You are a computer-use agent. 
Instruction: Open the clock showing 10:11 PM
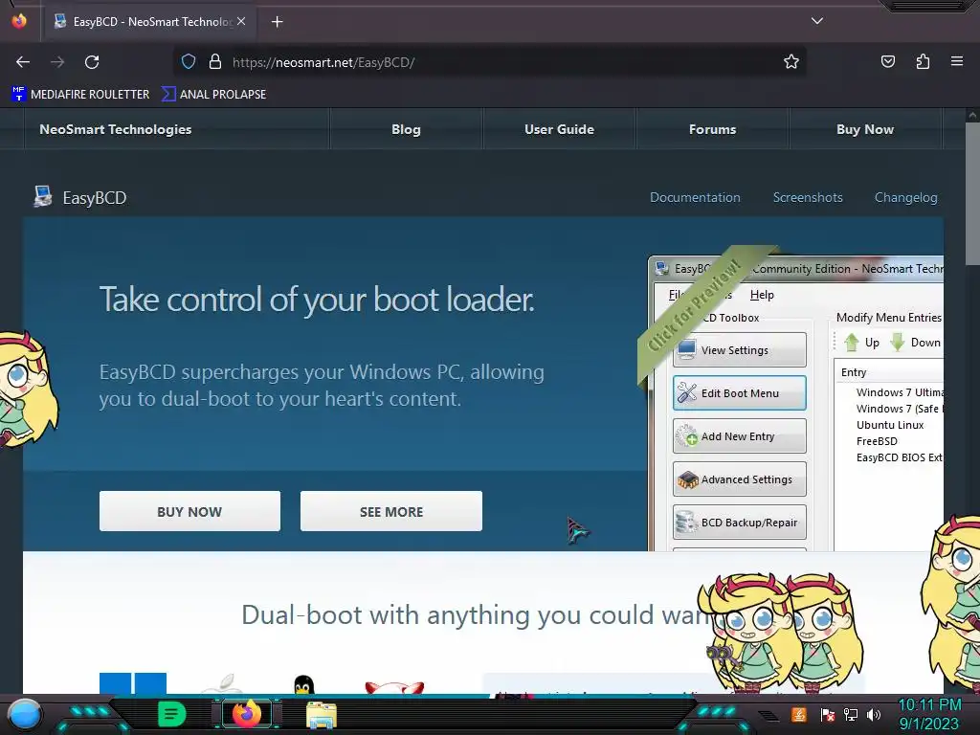[929, 714]
